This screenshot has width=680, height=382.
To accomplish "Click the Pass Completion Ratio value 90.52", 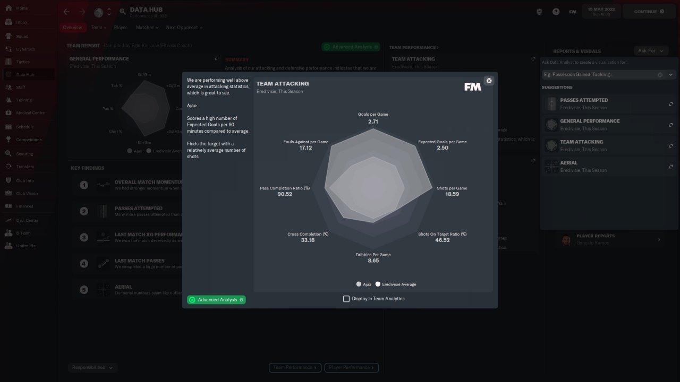I will (285, 194).
